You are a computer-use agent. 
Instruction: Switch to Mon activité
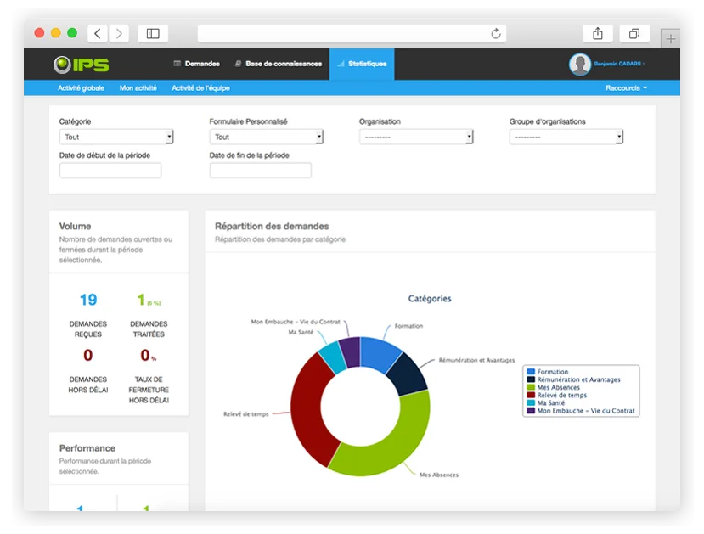pos(138,88)
